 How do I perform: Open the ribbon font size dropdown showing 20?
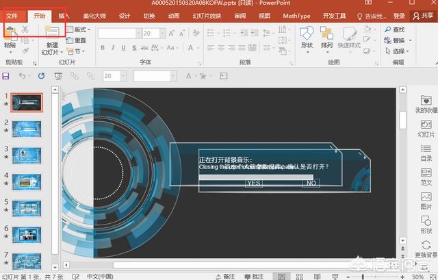click(x=162, y=34)
